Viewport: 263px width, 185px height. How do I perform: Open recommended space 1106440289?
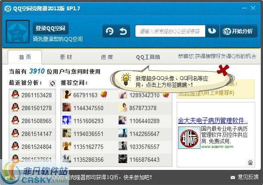pyautogui.click(x=144, y=121)
